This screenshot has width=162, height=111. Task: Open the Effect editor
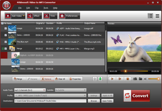point(34,16)
